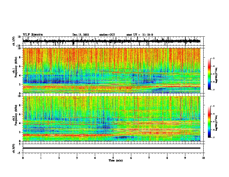Click the "-4" label on ch.2 color scale
Viewport: 229px width, 177px height.
point(213,114)
